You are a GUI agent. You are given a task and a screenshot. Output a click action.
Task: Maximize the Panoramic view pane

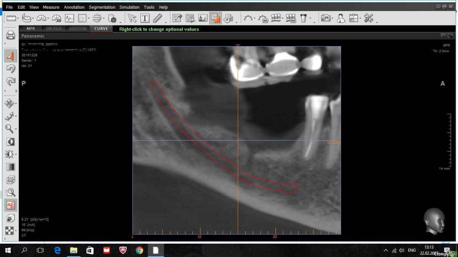click(x=450, y=36)
